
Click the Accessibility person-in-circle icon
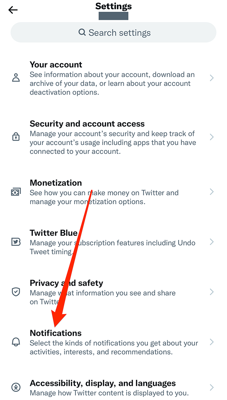point(16,388)
